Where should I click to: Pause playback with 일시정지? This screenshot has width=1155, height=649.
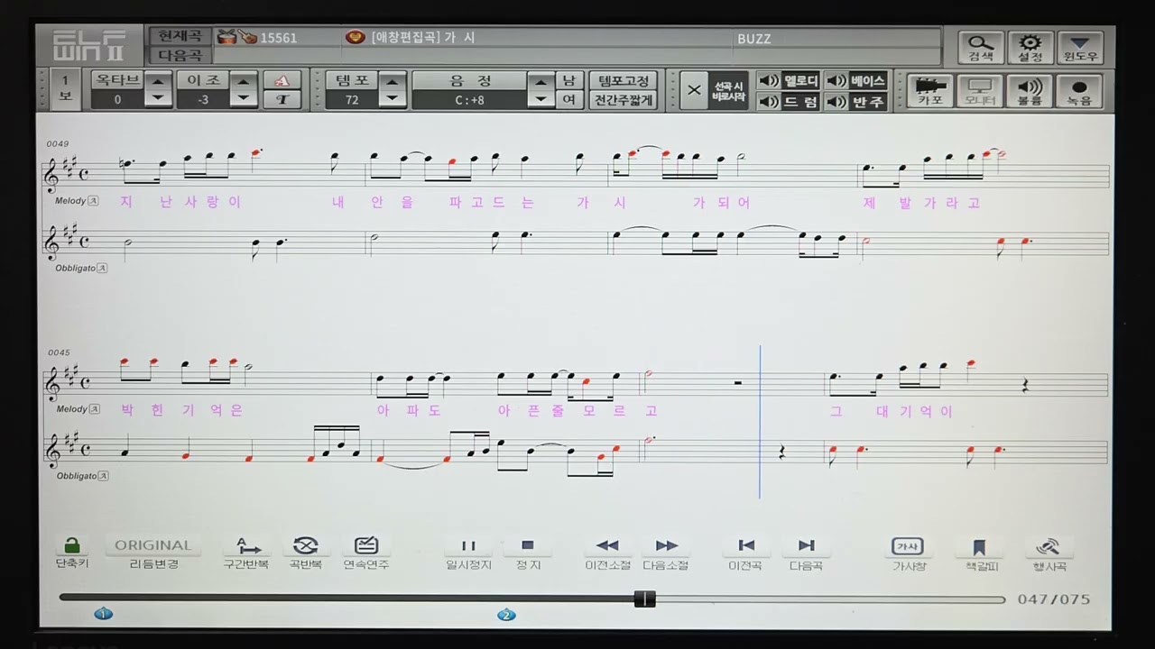point(468,545)
